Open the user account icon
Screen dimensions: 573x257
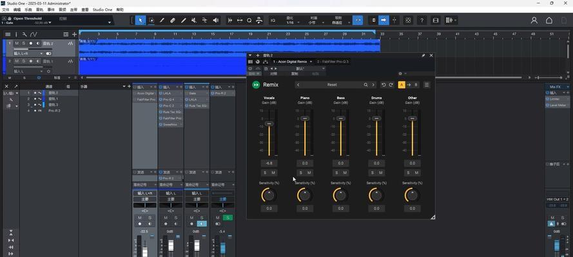point(534,21)
